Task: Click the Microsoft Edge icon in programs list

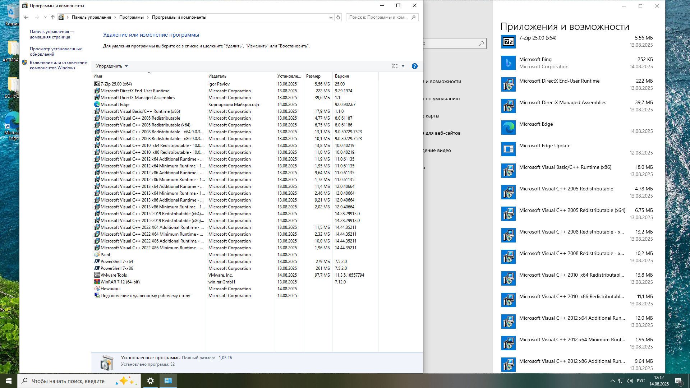Action: tap(97, 105)
